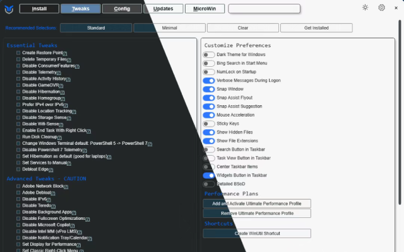Toggle Verbose Messages During Logon
This screenshot has width=404, height=252.
pyautogui.click(x=209, y=81)
